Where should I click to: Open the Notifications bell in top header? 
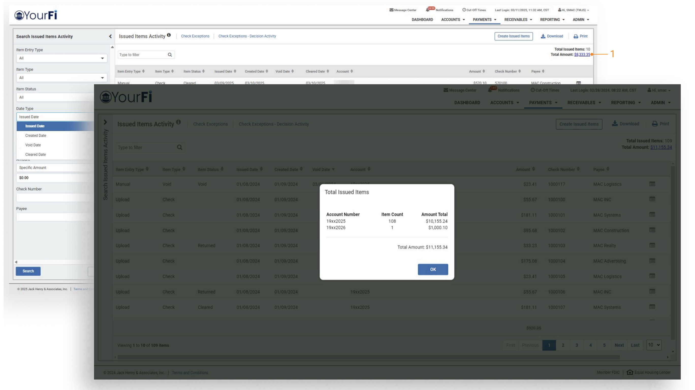[x=428, y=10]
